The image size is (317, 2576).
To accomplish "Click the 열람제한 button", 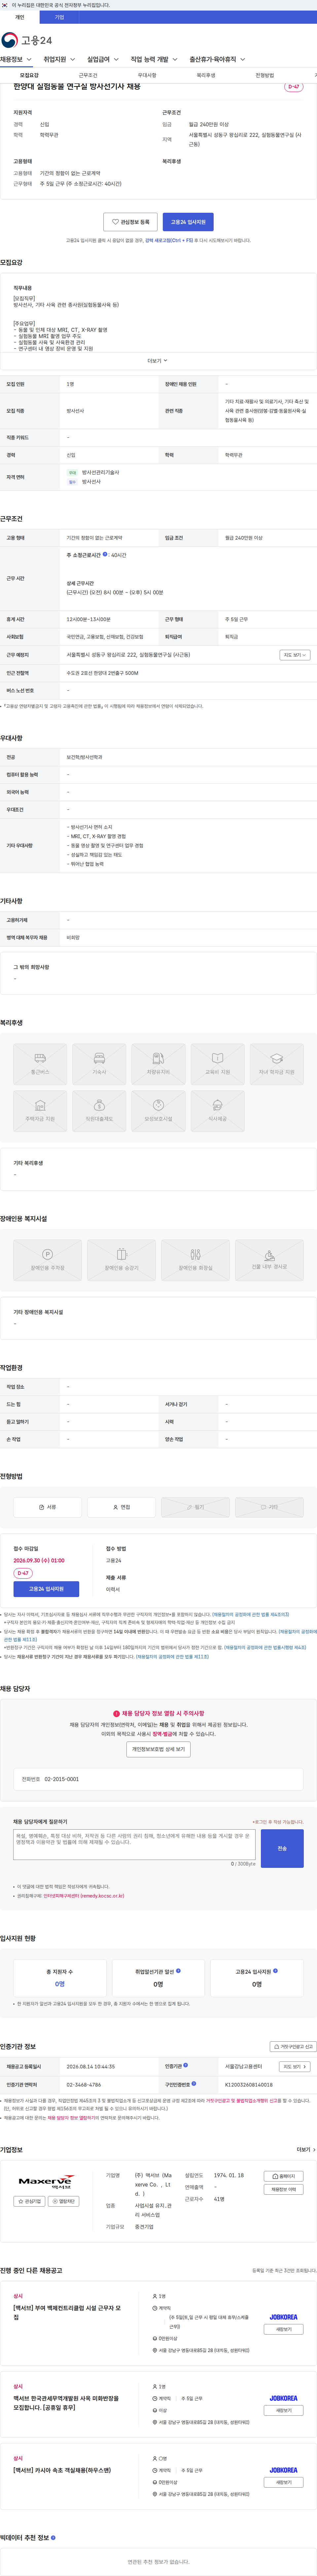I will (63, 2201).
